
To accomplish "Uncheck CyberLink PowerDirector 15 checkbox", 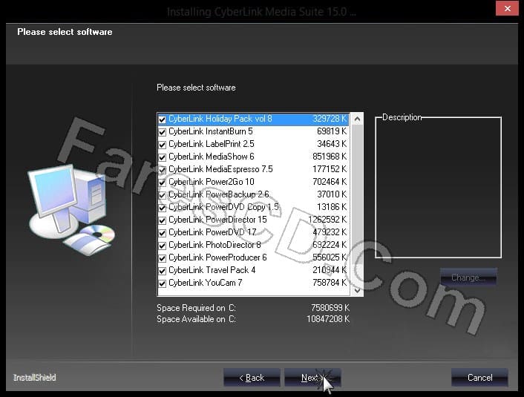I will [x=162, y=220].
